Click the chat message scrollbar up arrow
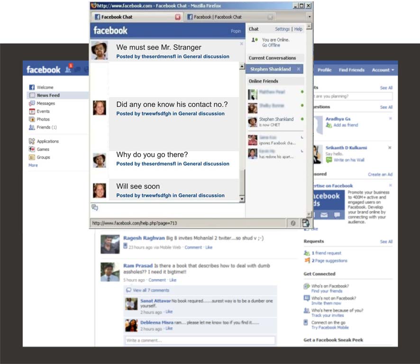The image size is (420, 364). pyautogui.click(x=242, y=66)
